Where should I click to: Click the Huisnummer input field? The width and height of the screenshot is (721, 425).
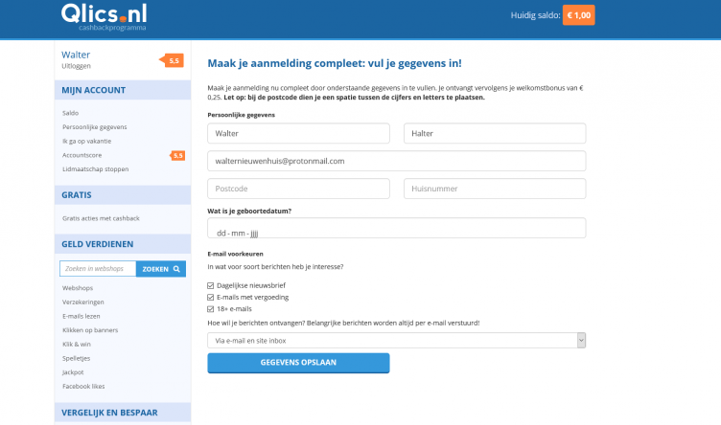(x=494, y=189)
